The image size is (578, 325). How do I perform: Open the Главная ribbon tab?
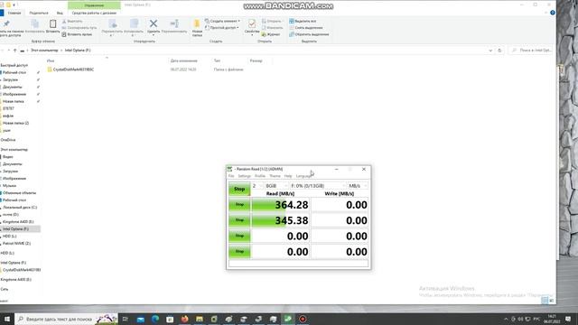(14, 13)
